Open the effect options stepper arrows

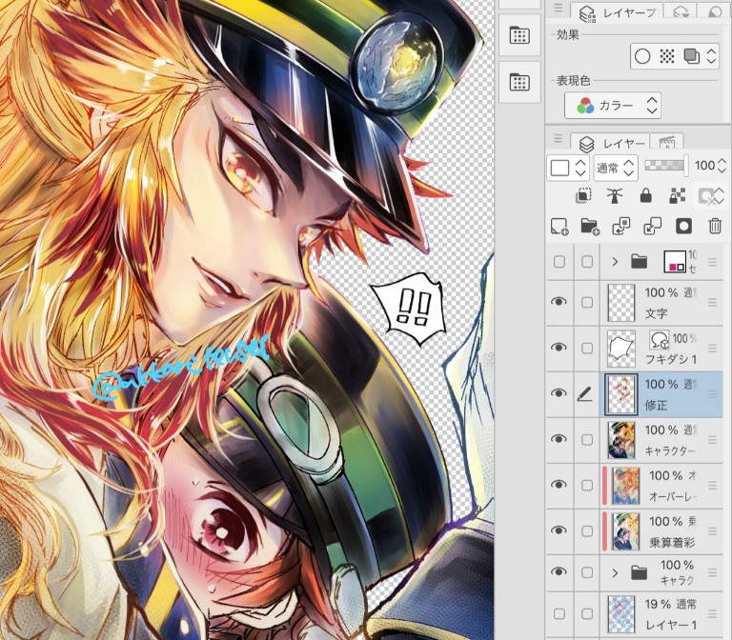pos(711,56)
